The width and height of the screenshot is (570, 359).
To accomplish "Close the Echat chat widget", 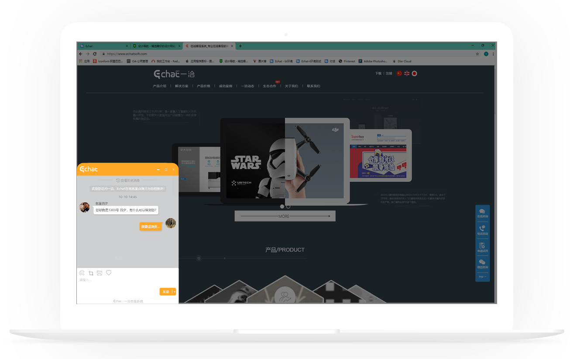I will point(173,169).
